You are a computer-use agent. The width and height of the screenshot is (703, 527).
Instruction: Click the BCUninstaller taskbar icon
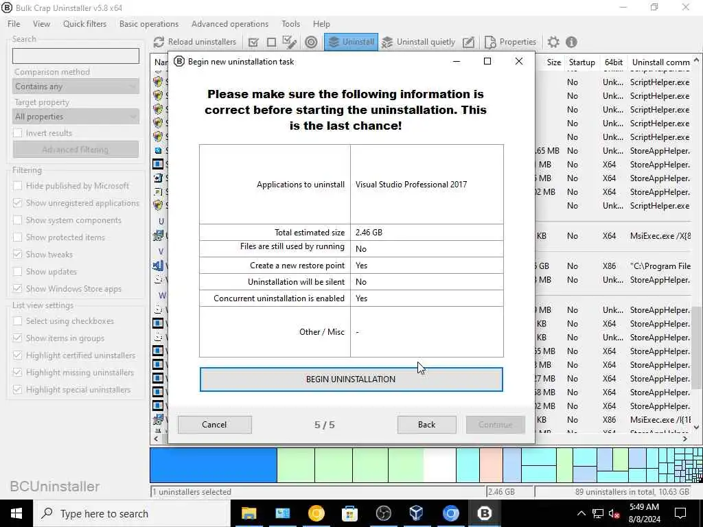pyautogui.click(x=484, y=513)
